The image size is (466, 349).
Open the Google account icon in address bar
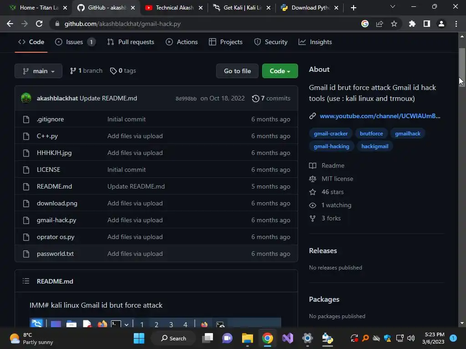[365, 24]
